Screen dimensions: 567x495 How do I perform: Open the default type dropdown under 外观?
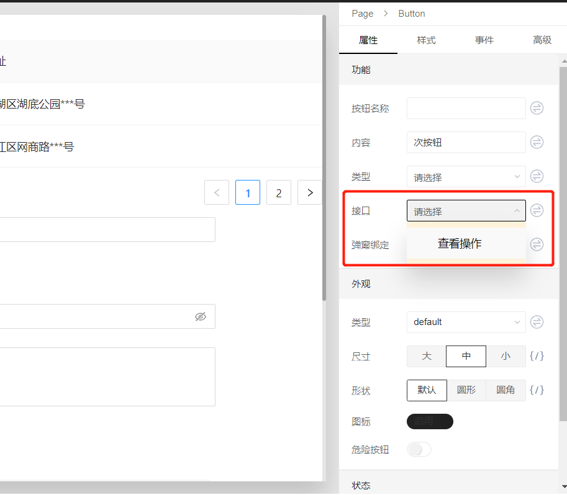(466, 322)
